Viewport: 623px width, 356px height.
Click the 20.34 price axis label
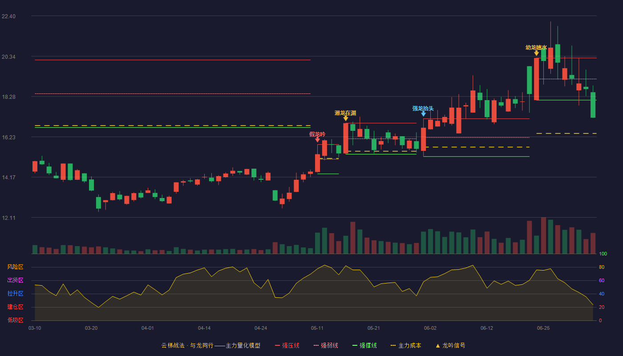pyautogui.click(x=8, y=57)
